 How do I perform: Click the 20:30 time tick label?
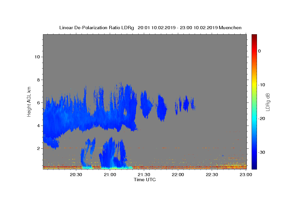(76, 175)
